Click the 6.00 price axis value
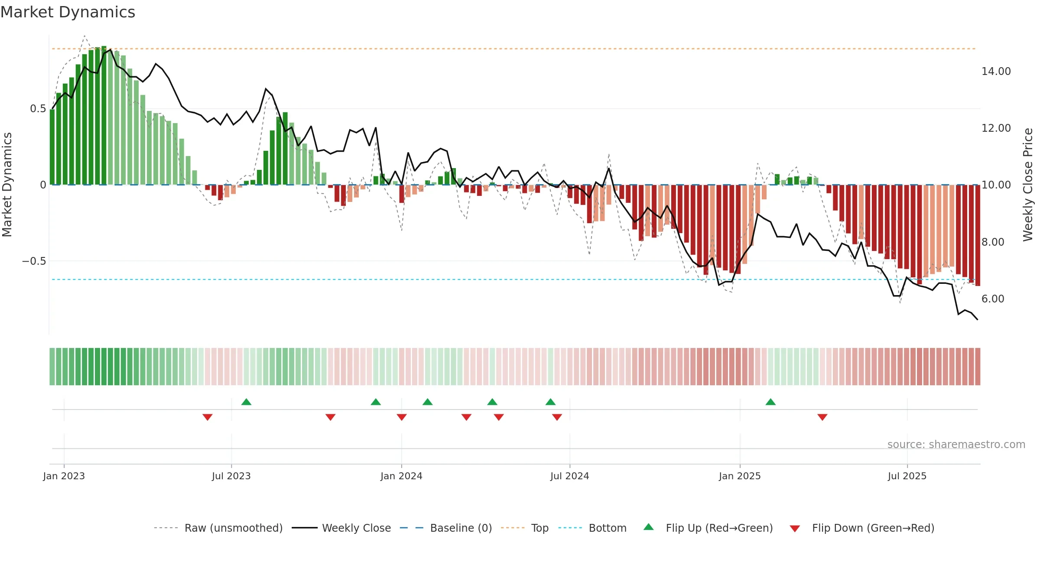 (x=993, y=299)
